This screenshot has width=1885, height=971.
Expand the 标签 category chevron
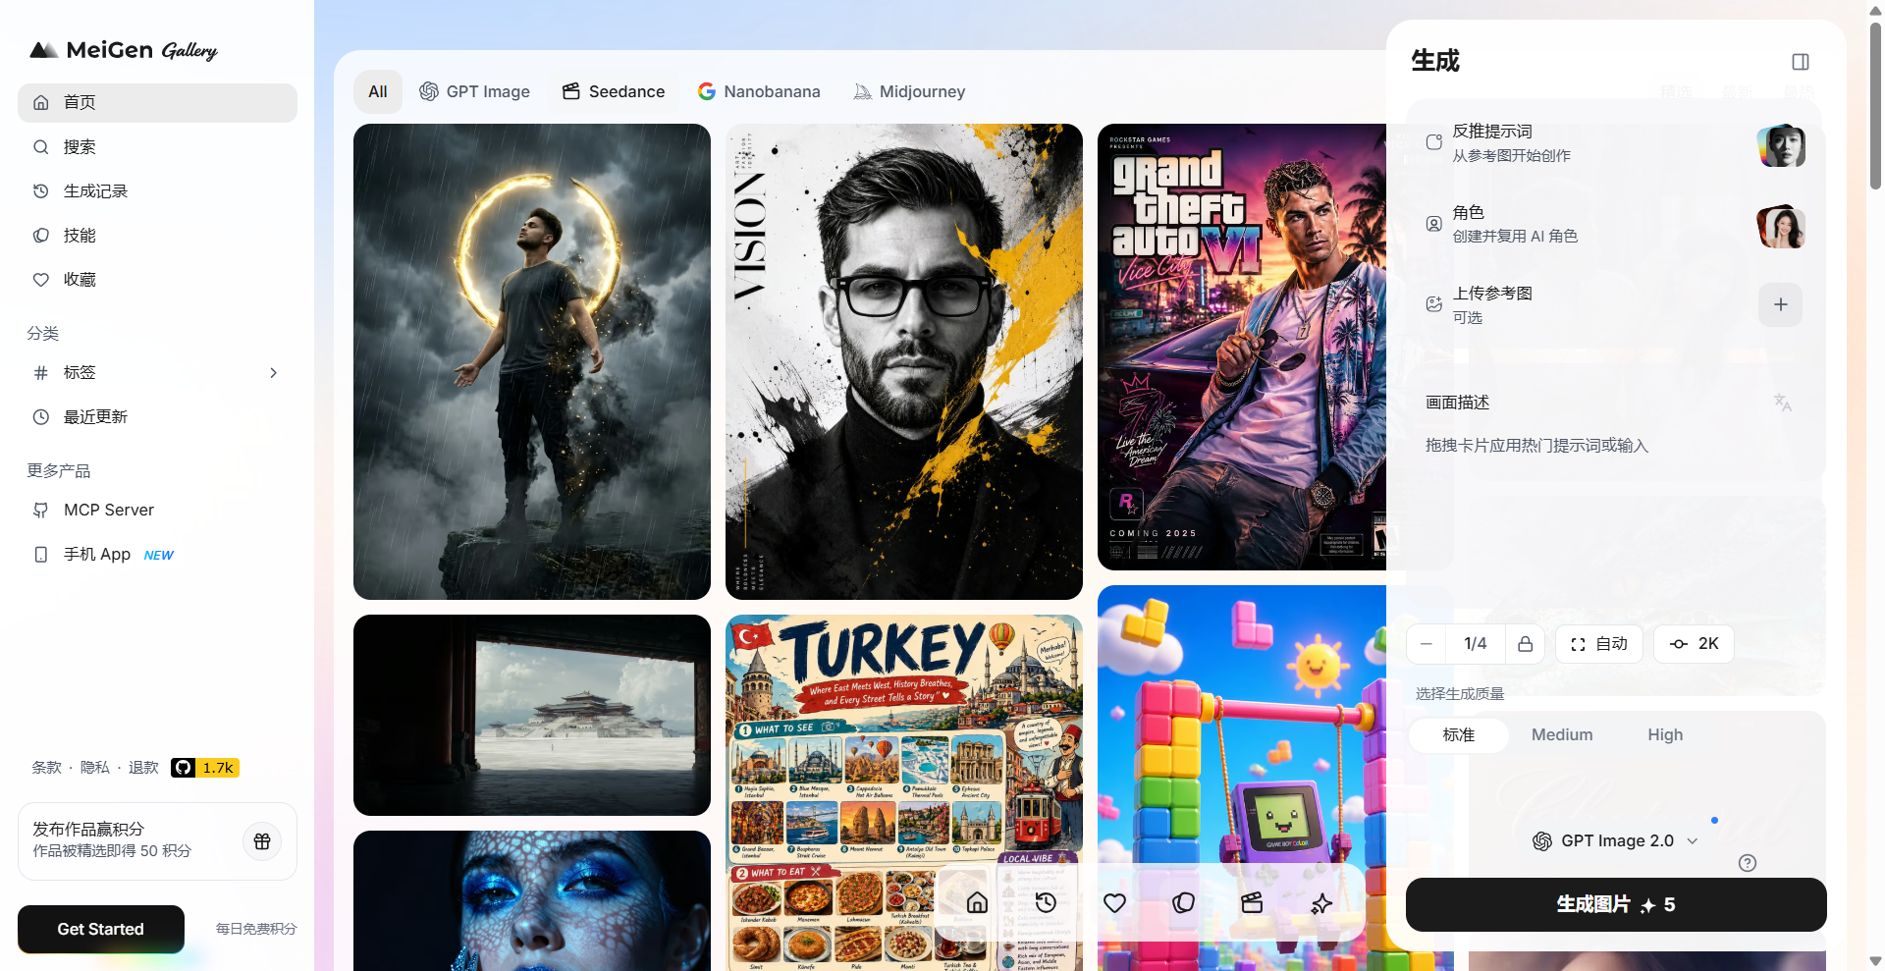[273, 373]
